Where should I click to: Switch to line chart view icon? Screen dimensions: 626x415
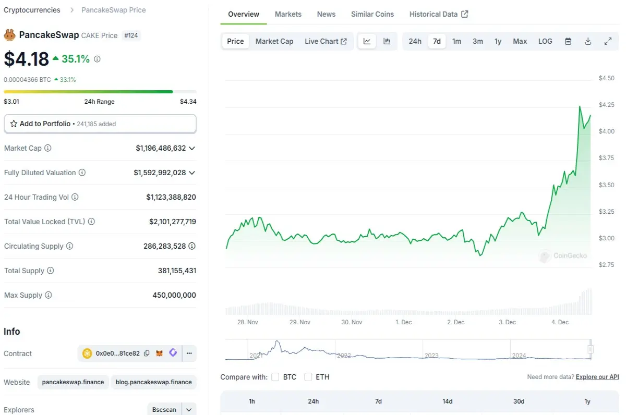click(367, 41)
